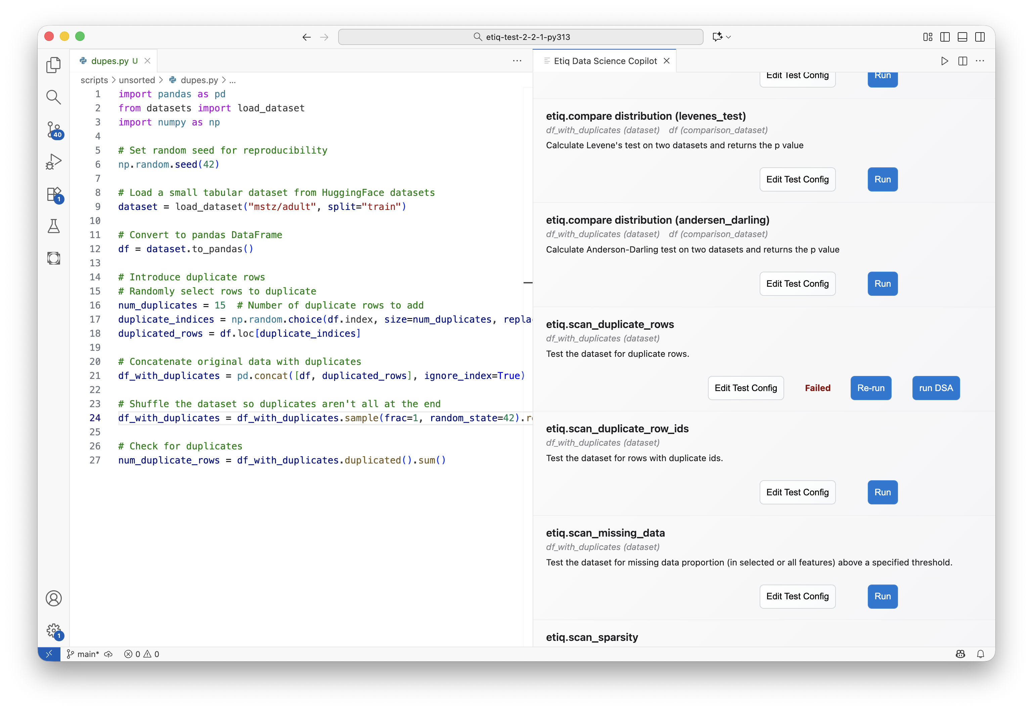The height and width of the screenshot is (711, 1033).
Task: Click the project search field in title bar
Action: [521, 37]
